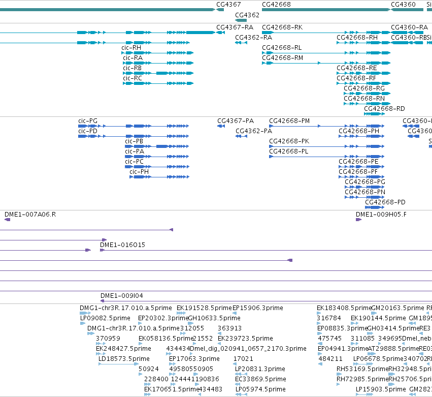Screen dimensions: 432x397
Task: Select transcript label CG42668-RM
Action: [282, 58]
